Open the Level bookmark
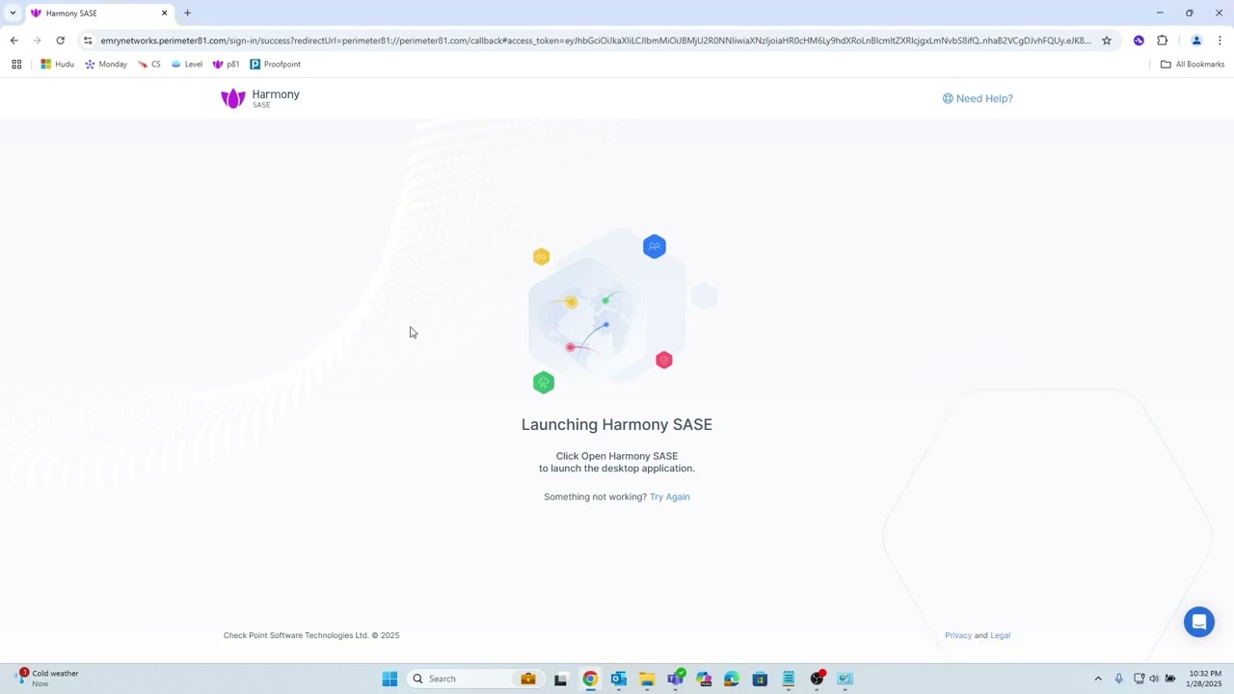1234x694 pixels. click(186, 65)
